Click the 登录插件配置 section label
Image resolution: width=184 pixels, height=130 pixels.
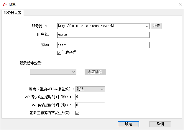click(x=31, y=63)
